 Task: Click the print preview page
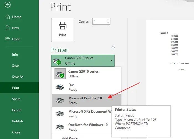coord(170,78)
